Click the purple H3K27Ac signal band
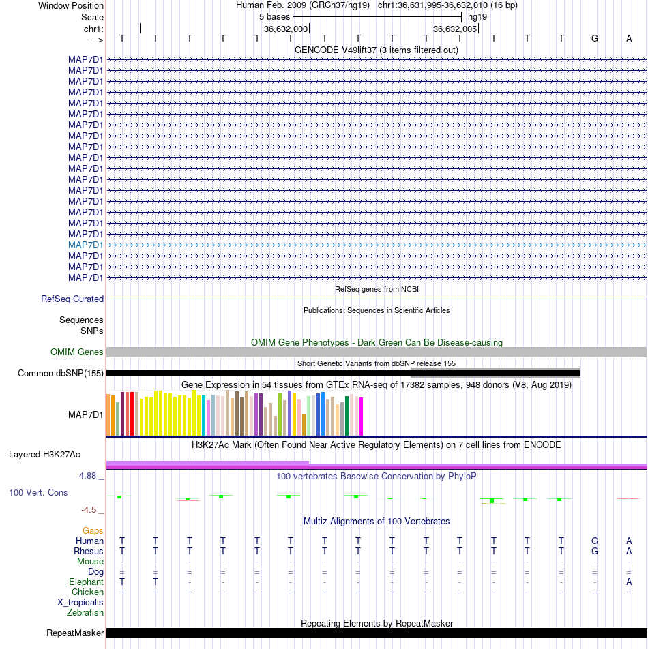Viewport: 648px width, 649px height. [x=377, y=466]
